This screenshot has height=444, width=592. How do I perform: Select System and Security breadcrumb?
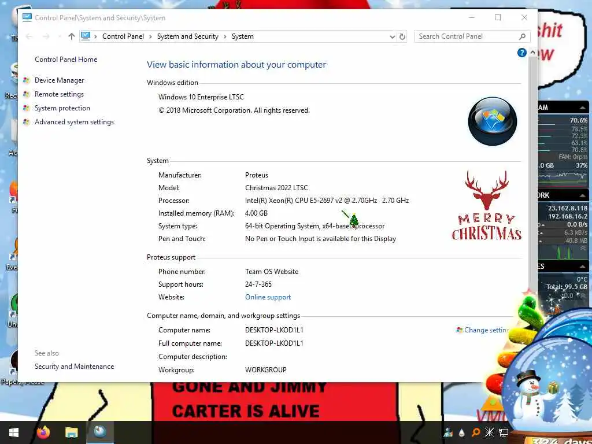pyautogui.click(x=188, y=36)
